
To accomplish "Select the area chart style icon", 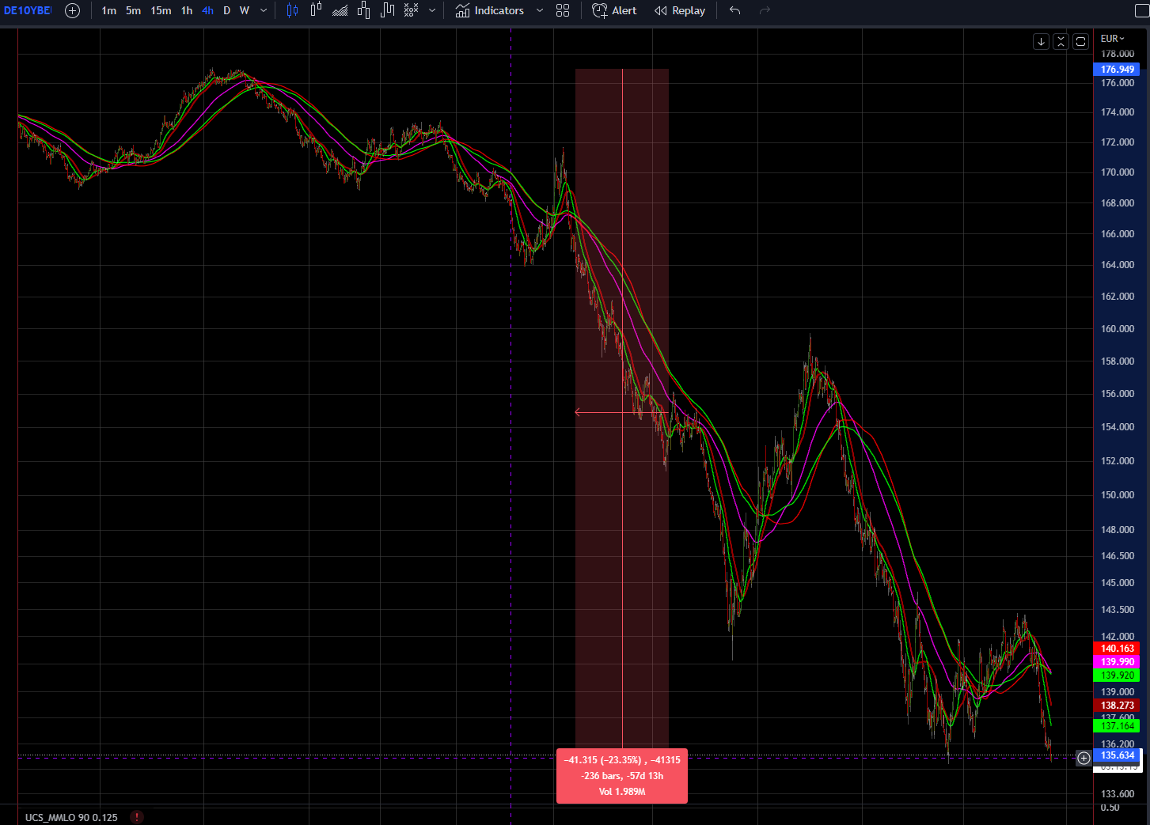I will 340,10.
